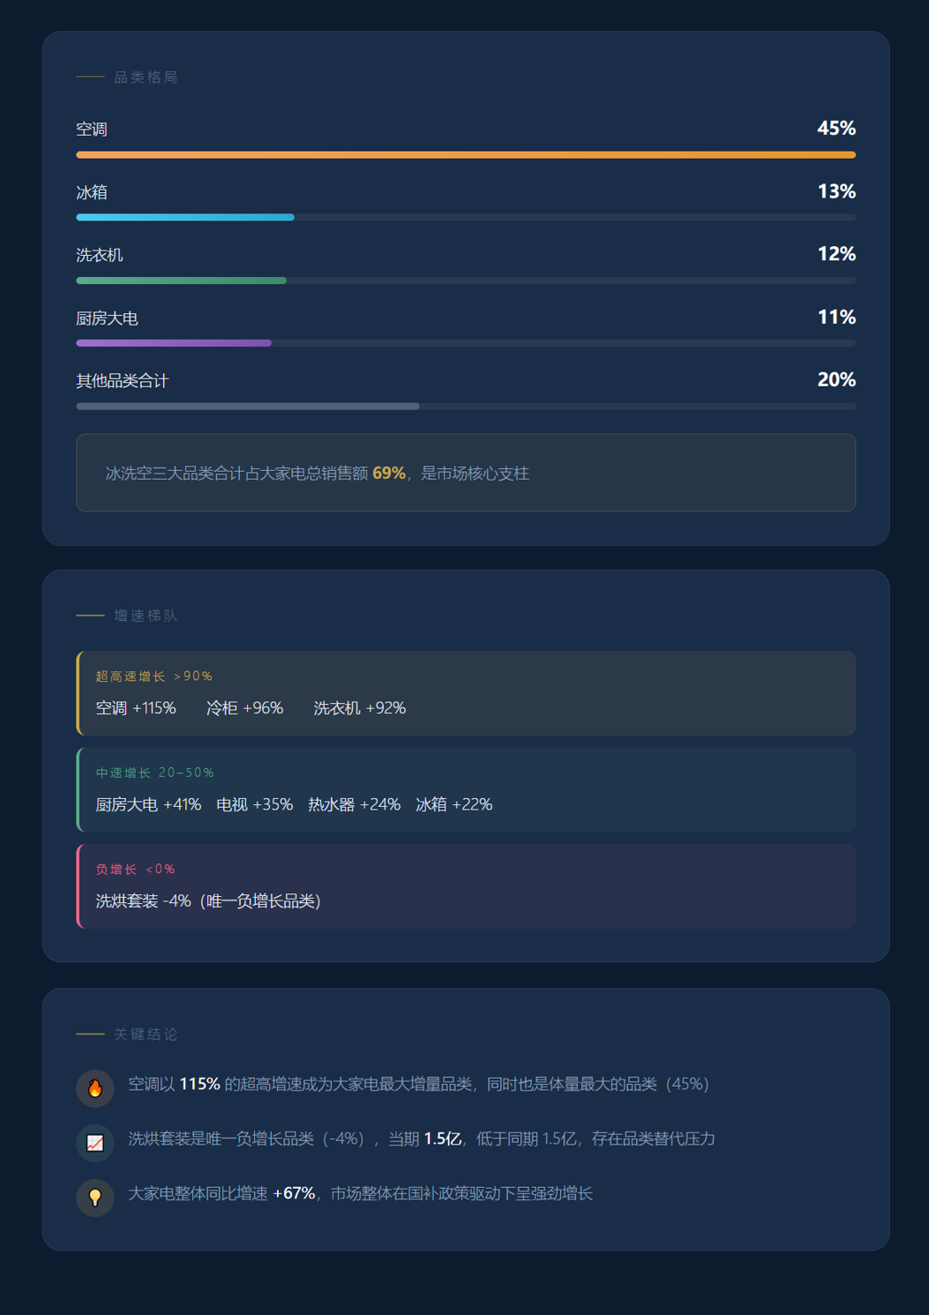This screenshot has height=1315, width=929.
Task: Select the 负增长 <0% tier label
Action: pos(136,870)
